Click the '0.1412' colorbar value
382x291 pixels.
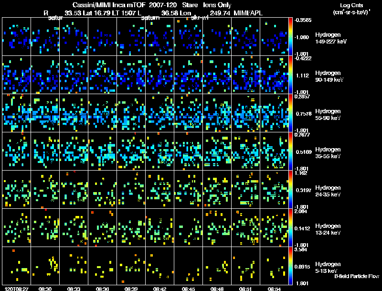[302, 228]
